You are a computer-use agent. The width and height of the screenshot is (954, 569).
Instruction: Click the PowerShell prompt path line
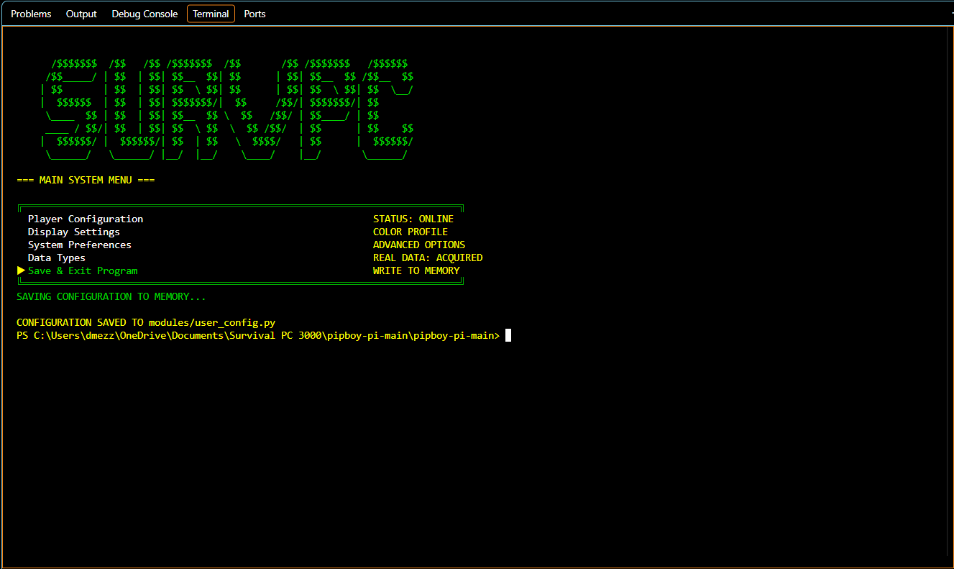coord(258,335)
